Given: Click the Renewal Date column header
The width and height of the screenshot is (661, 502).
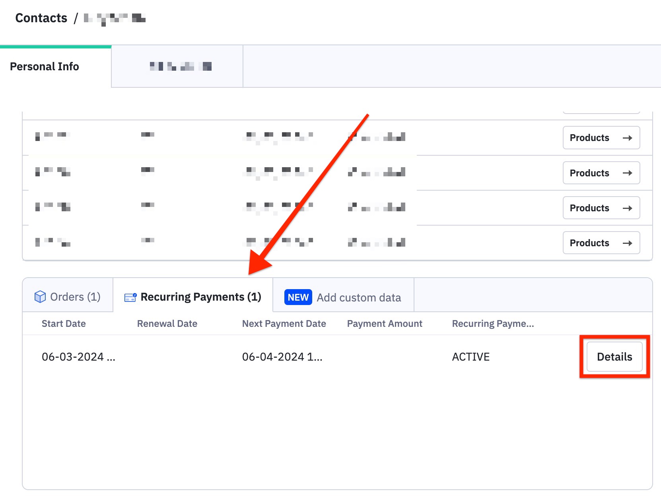Looking at the screenshot, I should [x=167, y=323].
